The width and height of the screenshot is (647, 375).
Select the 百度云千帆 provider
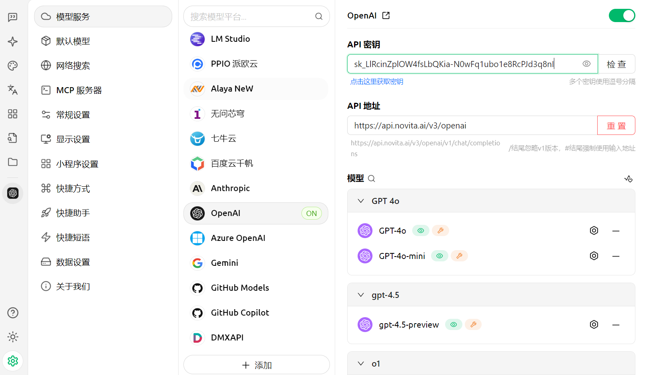pyautogui.click(x=256, y=163)
